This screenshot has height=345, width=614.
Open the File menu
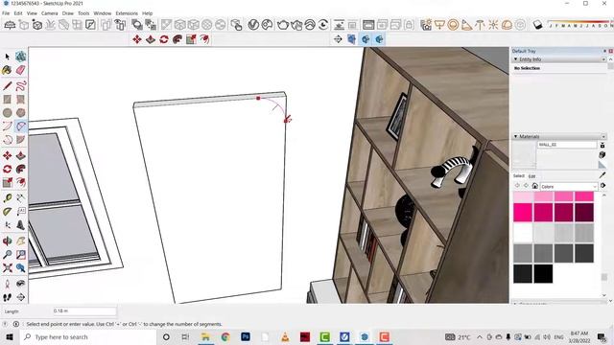click(6, 13)
